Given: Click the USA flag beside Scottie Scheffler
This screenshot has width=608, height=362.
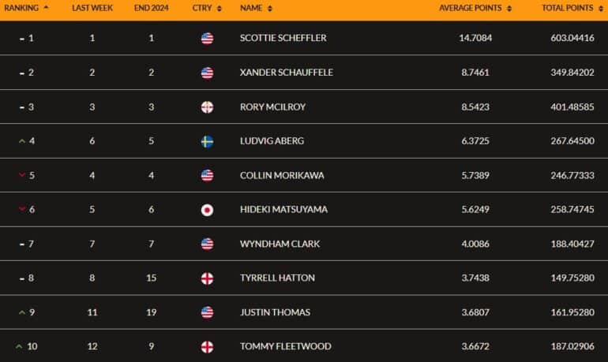Looking at the screenshot, I should pyautogui.click(x=207, y=39).
